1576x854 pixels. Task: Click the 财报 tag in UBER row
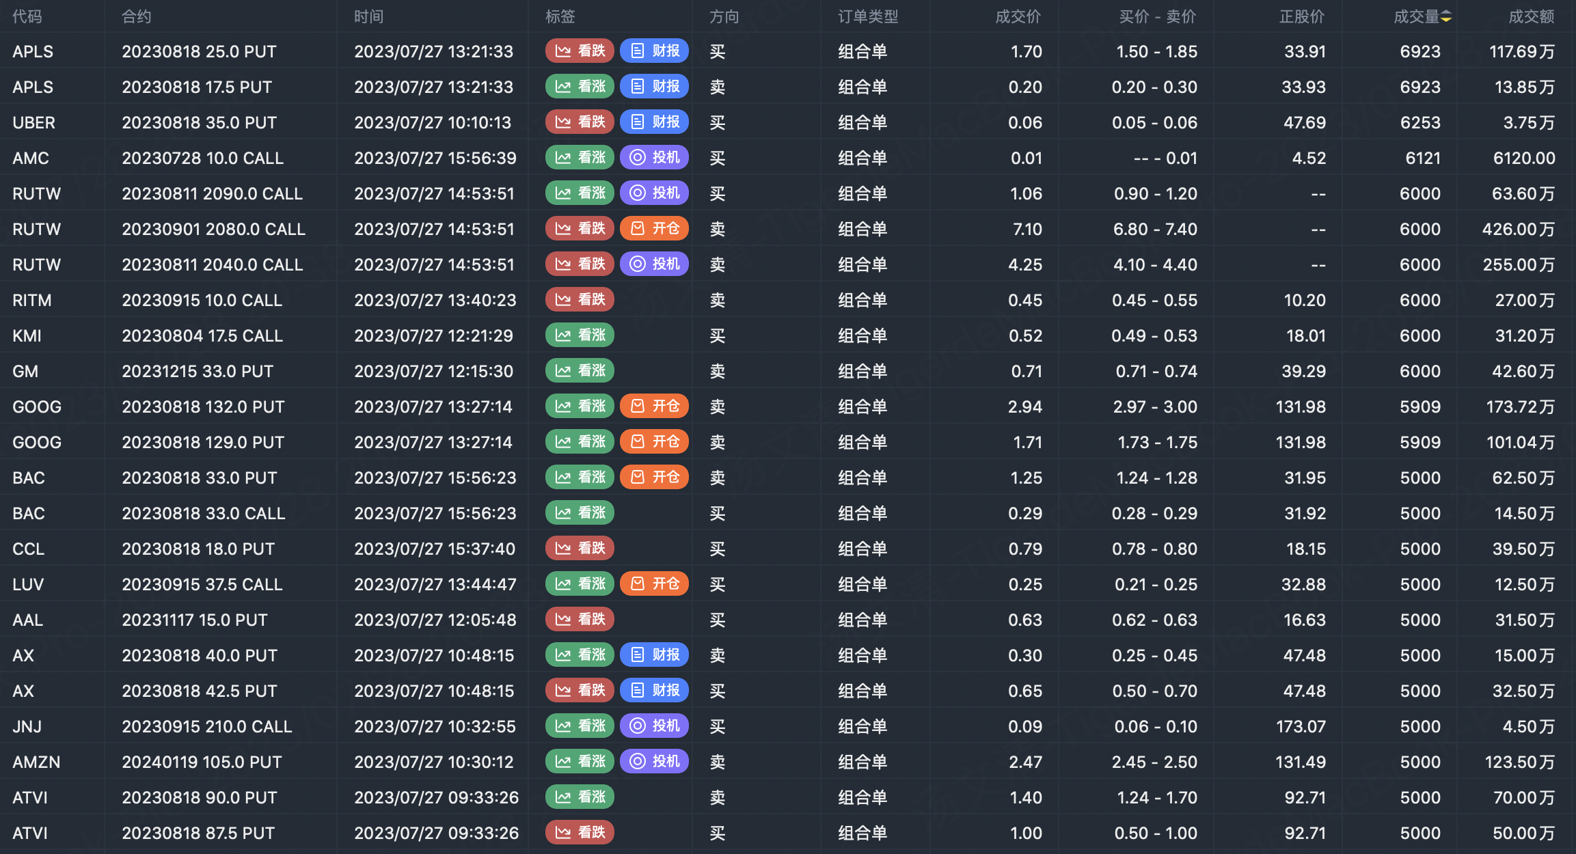(654, 122)
